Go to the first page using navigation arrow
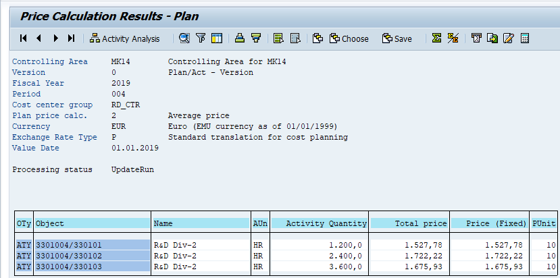This screenshot has height=278, width=560. point(24,38)
